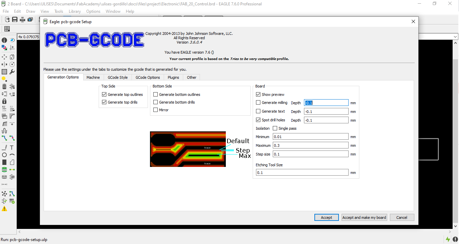459x244 pixels.
Task: Select the Generation Options tab
Action: [x=63, y=77]
